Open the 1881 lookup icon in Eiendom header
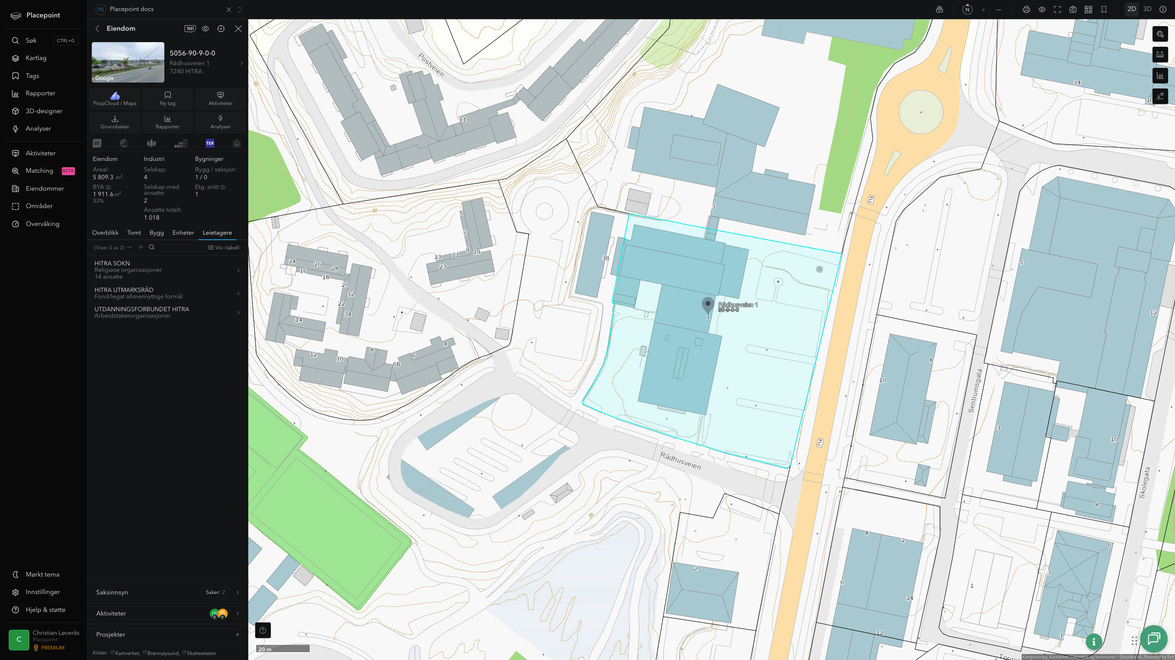This screenshot has height=660, width=1175. 190,28
